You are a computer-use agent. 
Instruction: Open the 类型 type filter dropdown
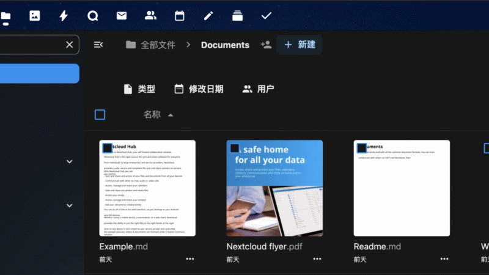[x=139, y=89]
